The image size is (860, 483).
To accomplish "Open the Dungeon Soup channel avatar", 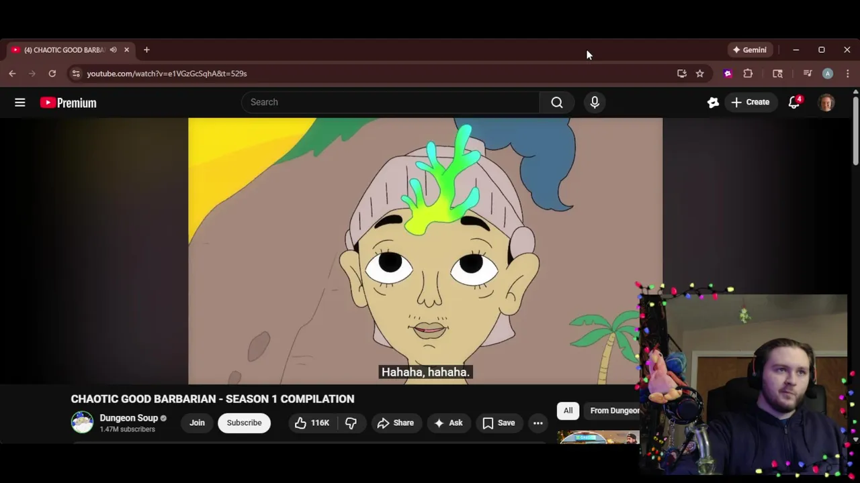I will [82, 423].
